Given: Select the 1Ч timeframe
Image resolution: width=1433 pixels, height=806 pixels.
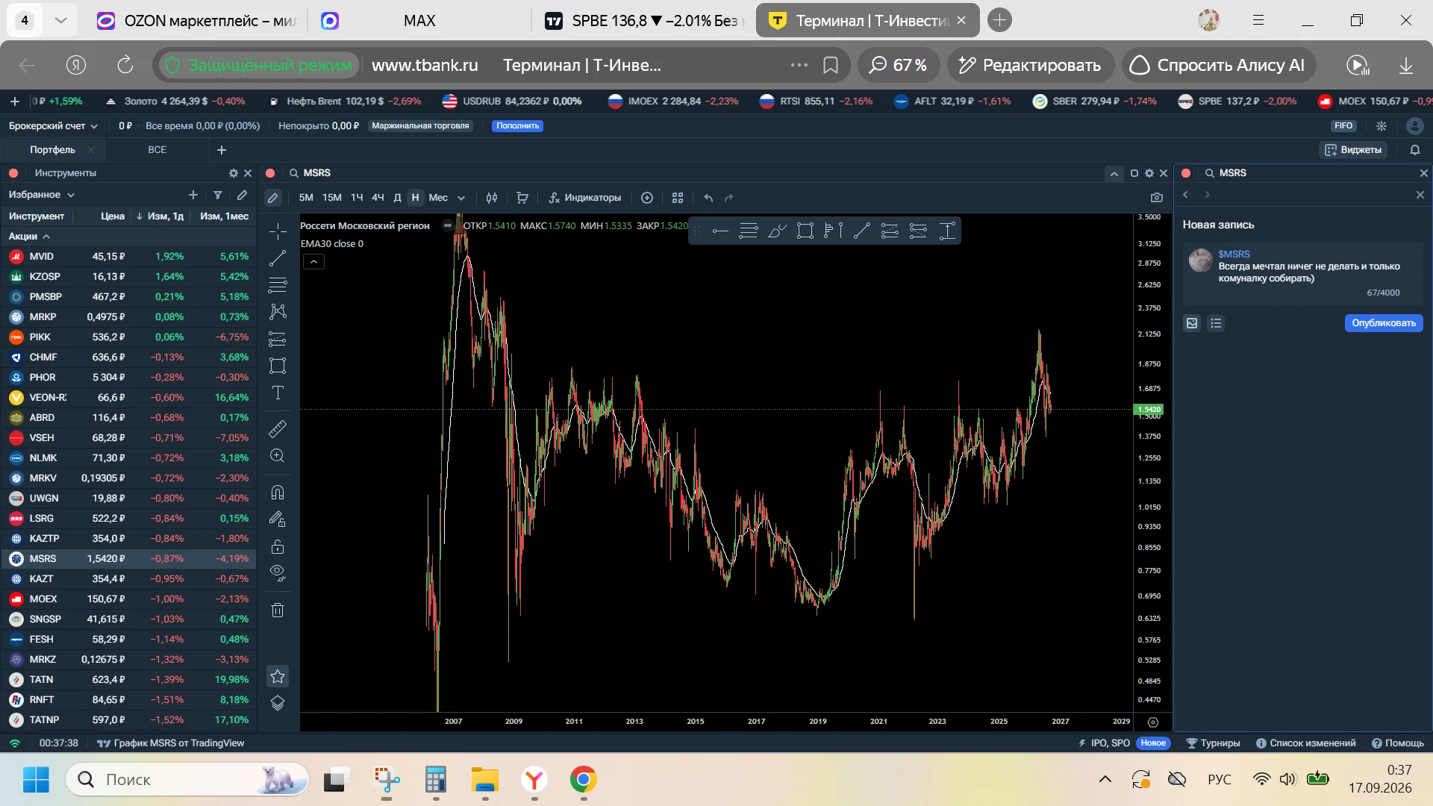Looking at the screenshot, I should (357, 198).
